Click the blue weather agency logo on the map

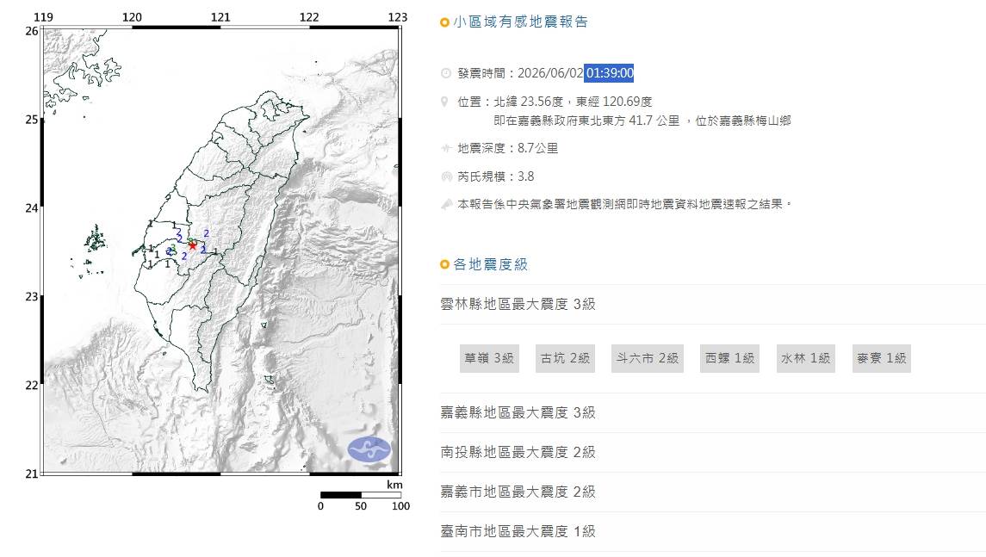(369, 449)
